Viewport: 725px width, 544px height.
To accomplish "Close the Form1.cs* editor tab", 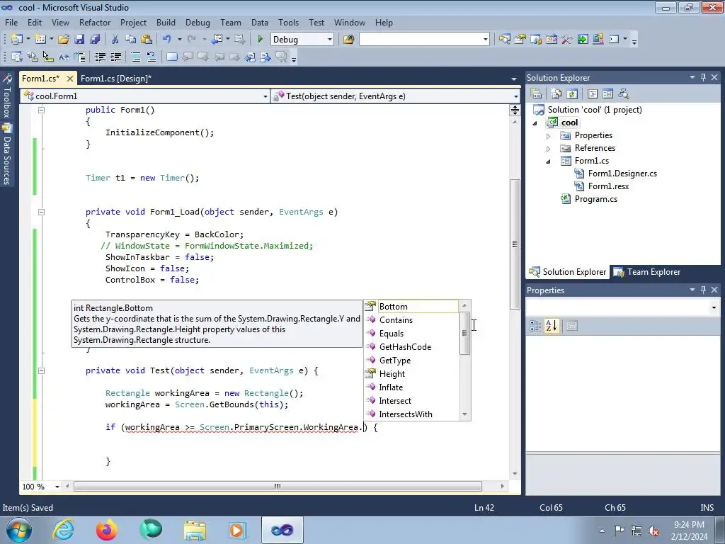I will (x=70, y=79).
